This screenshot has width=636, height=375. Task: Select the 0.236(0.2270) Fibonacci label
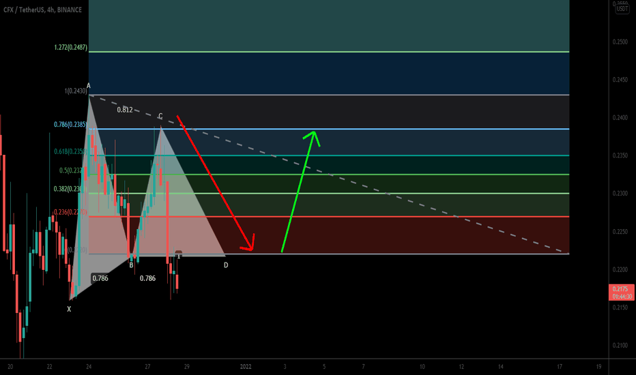[70, 212]
